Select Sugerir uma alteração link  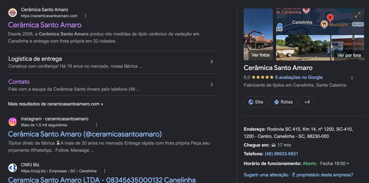266,175
